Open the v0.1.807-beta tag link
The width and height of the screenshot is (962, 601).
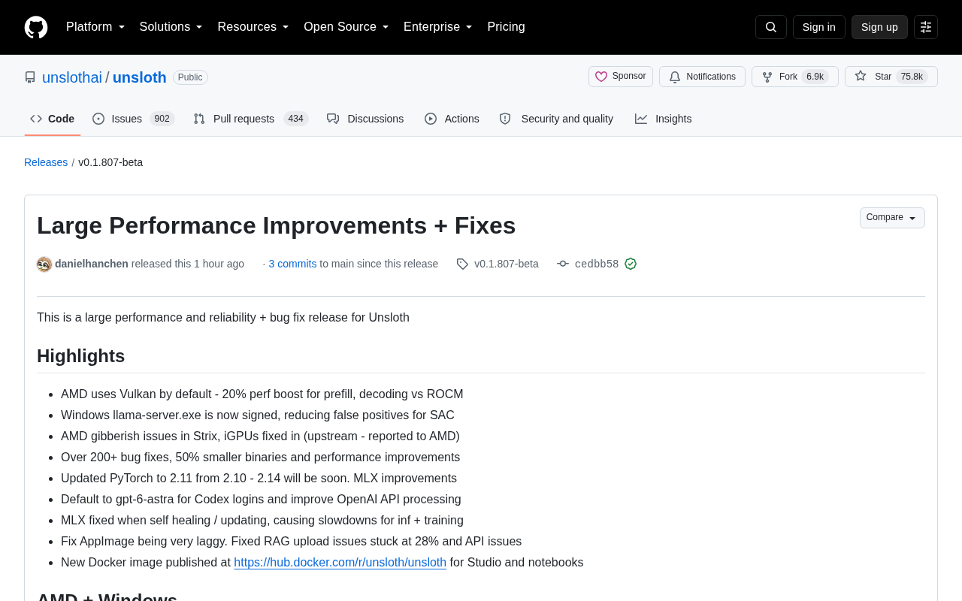point(507,264)
